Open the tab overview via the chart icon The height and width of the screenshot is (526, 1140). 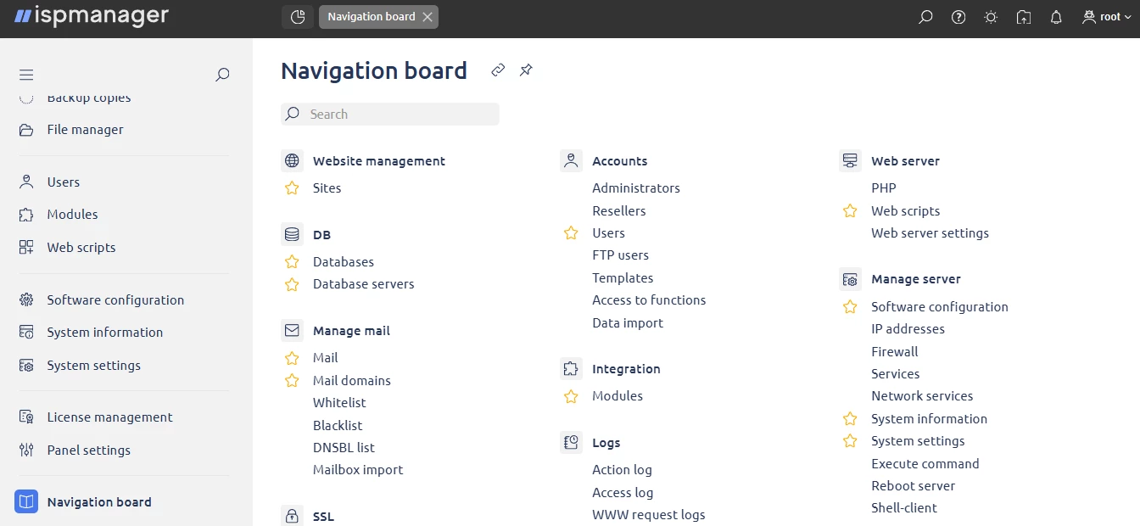click(x=297, y=16)
